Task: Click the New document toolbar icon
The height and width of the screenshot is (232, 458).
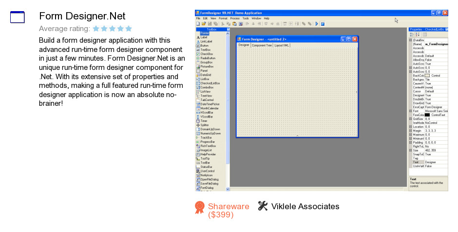Action: pos(198,24)
